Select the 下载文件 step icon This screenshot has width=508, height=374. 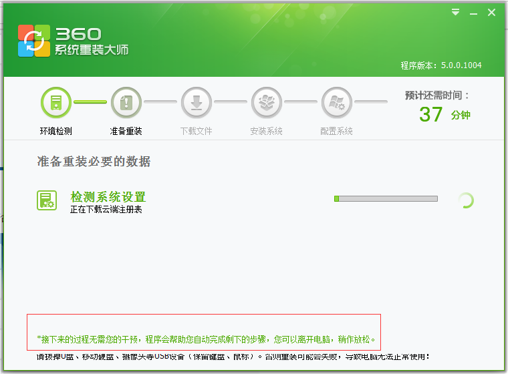[197, 102]
